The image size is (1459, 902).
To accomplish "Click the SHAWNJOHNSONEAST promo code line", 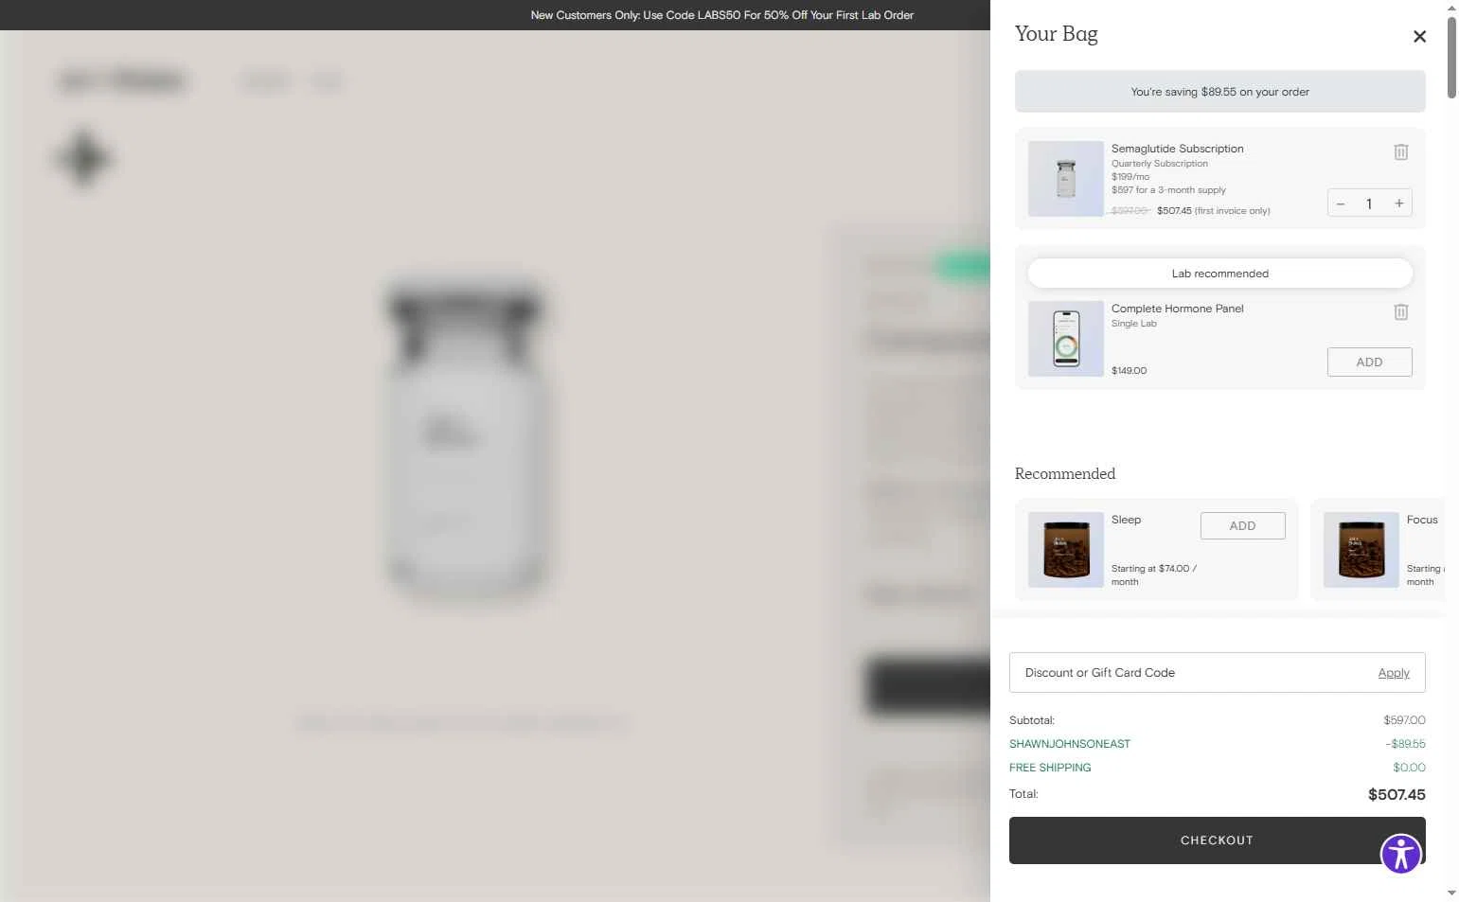I will click(1070, 744).
